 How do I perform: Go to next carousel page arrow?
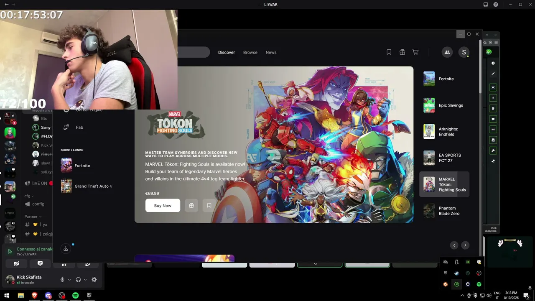pyautogui.click(x=465, y=245)
